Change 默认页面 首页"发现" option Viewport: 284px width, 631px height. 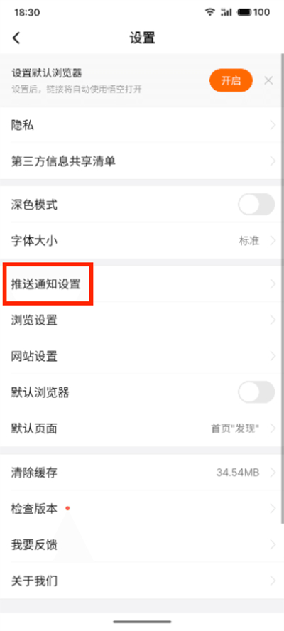[x=142, y=428]
